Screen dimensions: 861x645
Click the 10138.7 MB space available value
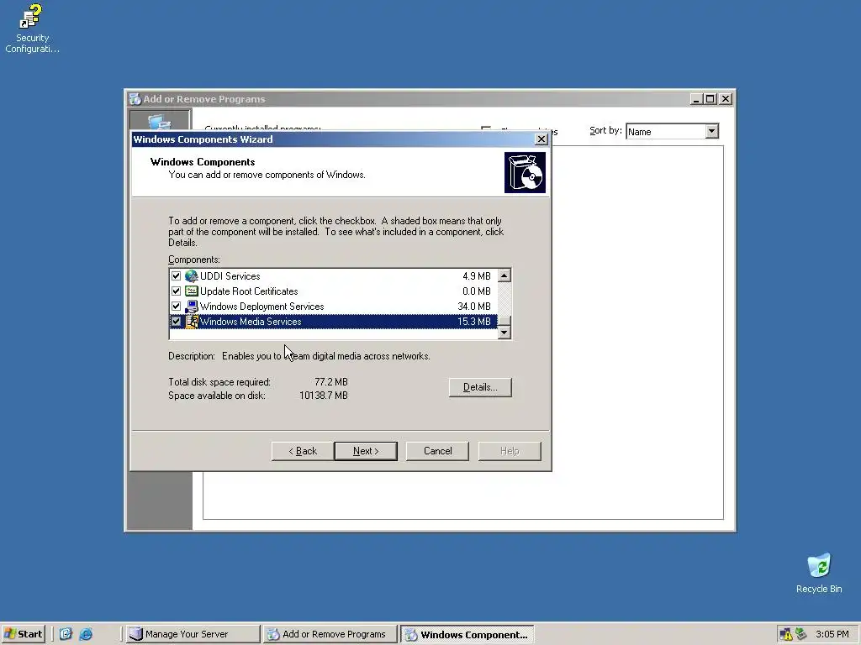[x=324, y=396]
